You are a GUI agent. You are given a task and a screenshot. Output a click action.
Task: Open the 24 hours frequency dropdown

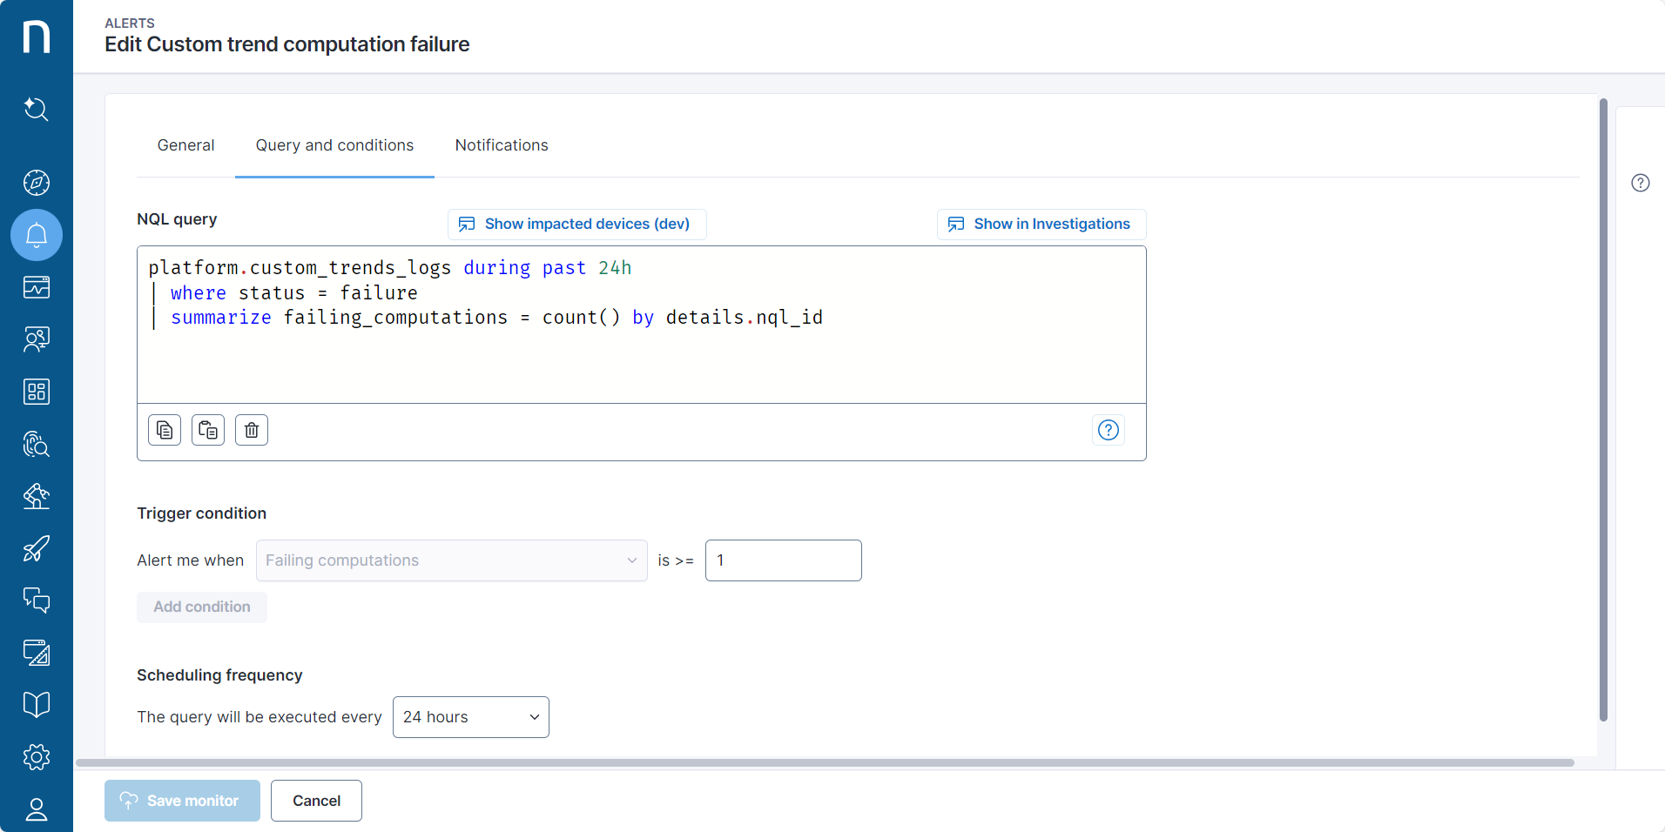[x=470, y=717]
